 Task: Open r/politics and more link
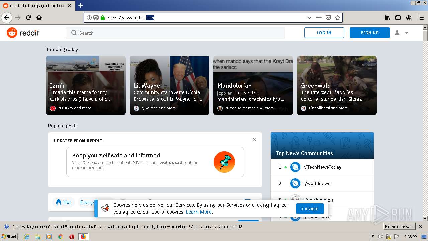coord(158,108)
